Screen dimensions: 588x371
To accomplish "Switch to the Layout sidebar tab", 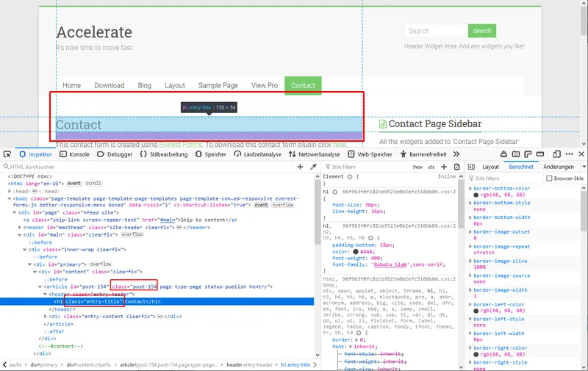I will 490,168.
